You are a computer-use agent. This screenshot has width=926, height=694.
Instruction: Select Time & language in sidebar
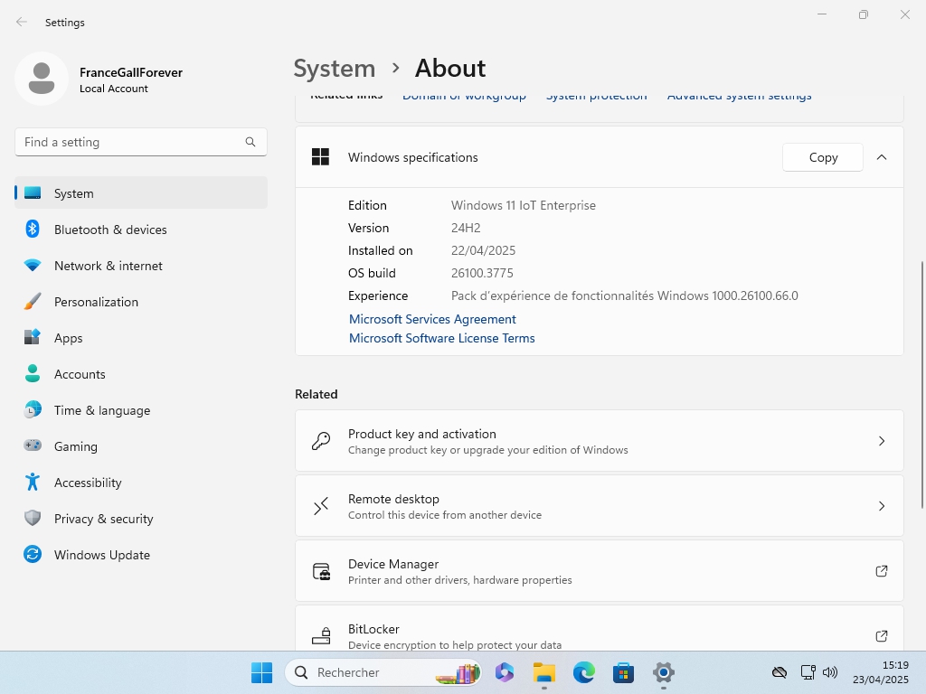(102, 410)
